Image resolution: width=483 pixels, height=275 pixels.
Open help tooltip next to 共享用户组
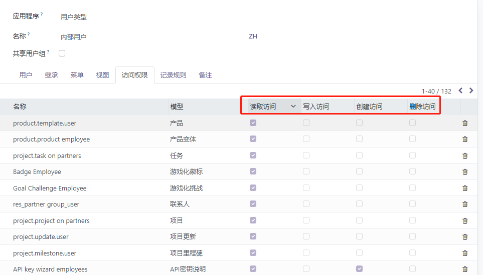coord(48,51)
